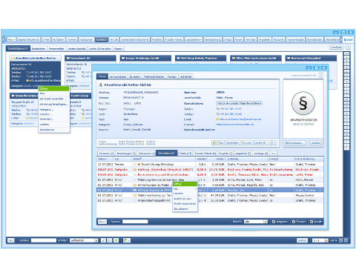Click the Bearbeiten button in detail toolbar
This screenshot has width=356, height=273.
232,142
